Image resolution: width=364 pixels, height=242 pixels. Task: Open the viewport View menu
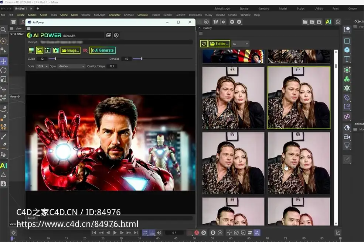click(18, 28)
